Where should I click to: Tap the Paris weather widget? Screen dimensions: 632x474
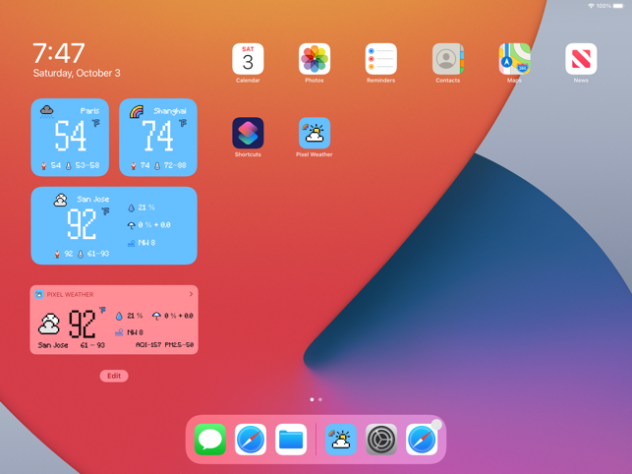click(x=70, y=137)
